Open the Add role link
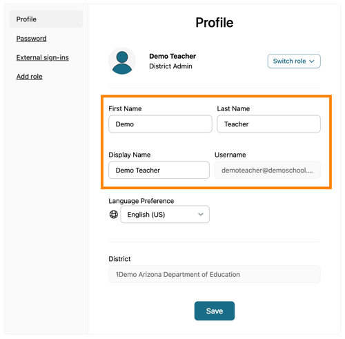Image resolution: width=345 pixels, height=339 pixels. 29,77
